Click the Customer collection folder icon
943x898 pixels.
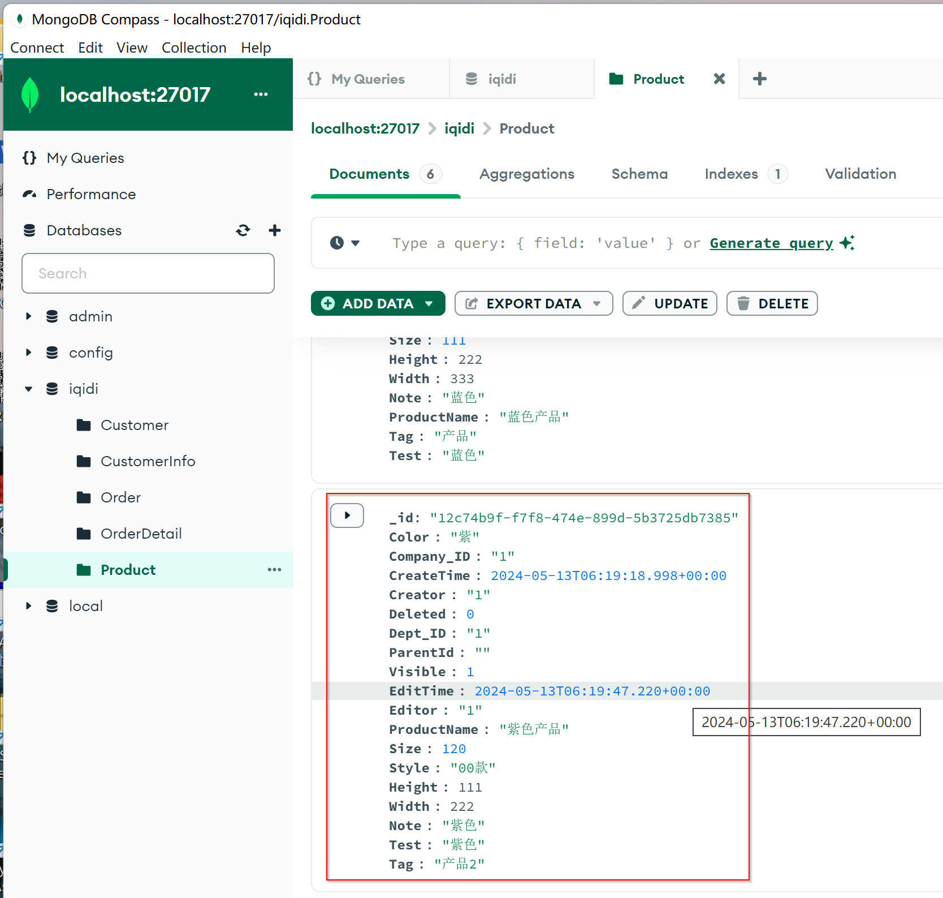84,425
